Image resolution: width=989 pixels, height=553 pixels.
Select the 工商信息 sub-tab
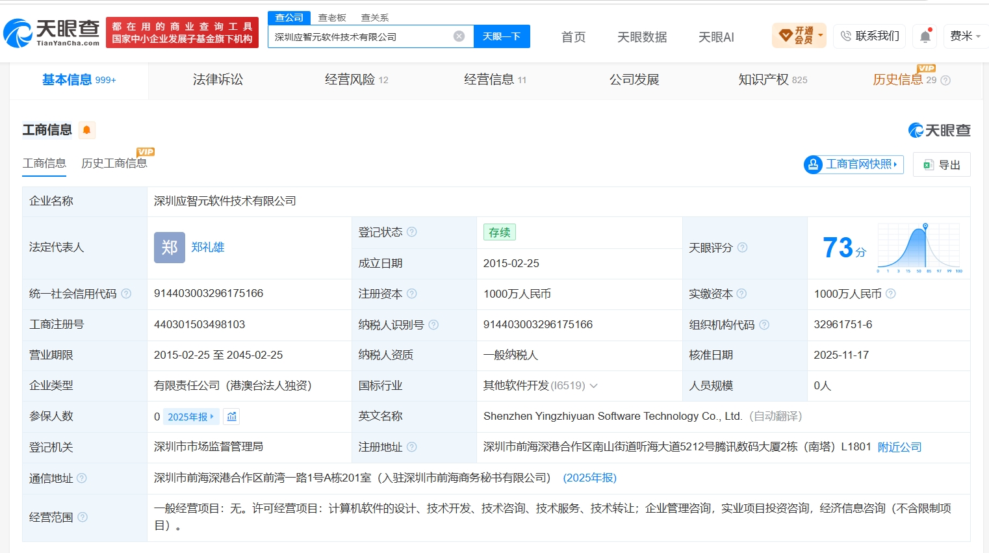44,163
